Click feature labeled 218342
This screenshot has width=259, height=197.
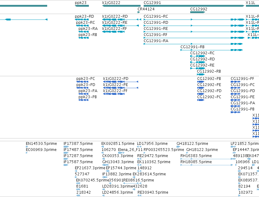pos(78,195)
